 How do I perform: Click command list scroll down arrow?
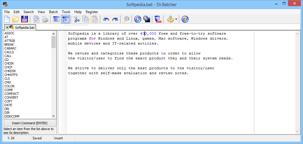click(54, 116)
